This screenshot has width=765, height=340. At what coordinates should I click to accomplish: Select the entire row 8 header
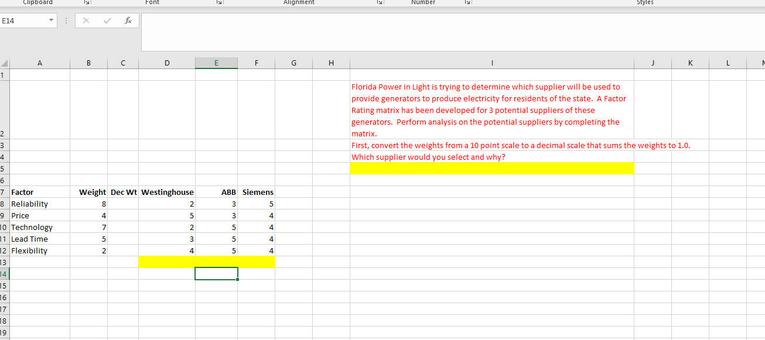click(x=5, y=204)
